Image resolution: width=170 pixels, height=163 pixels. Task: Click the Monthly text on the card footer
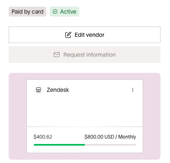[x=127, y=137]
